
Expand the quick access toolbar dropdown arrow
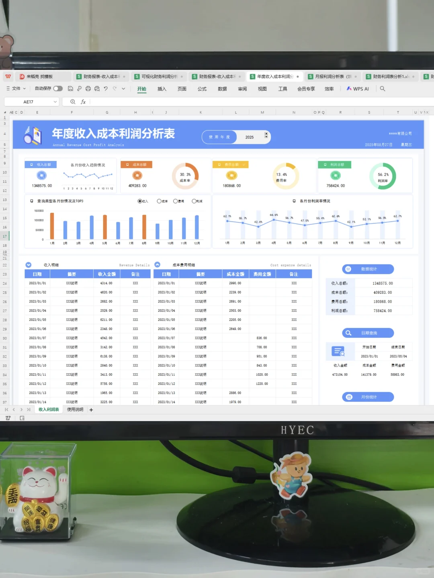123,89
